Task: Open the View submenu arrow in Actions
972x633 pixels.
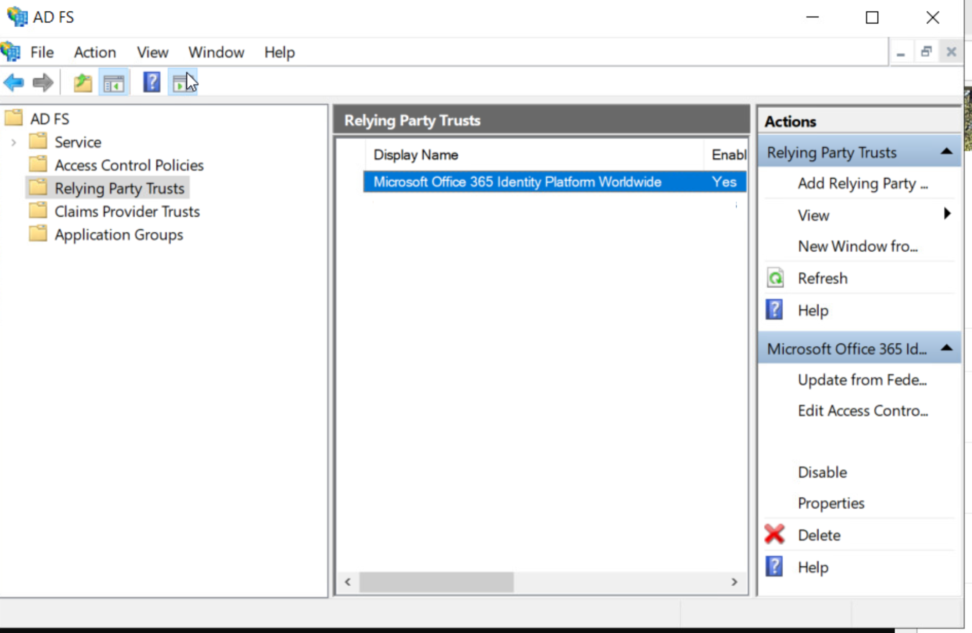Action: (x=947, y=214)
